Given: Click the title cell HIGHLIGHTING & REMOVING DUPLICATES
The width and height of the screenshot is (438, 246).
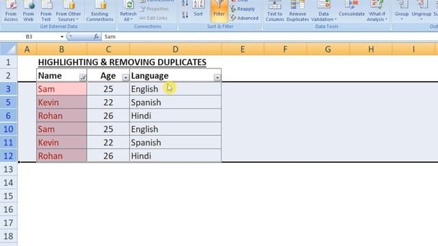Looking at the screenshot, I should coord(122,62).
